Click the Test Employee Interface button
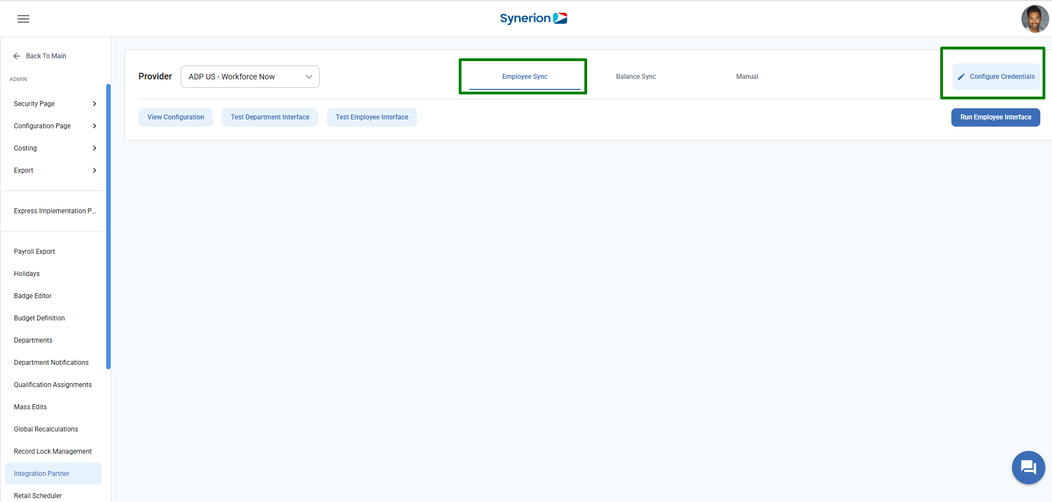This screenshot has width=1052, height=502. click(x=372, y=117)
